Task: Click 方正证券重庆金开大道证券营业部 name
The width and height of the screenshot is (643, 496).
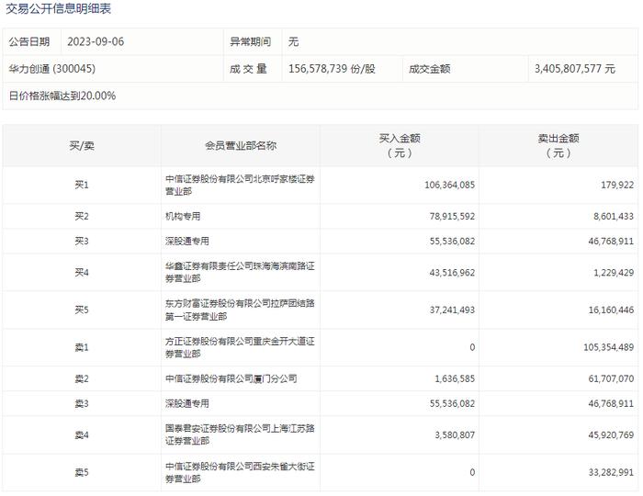Action: 240,347
